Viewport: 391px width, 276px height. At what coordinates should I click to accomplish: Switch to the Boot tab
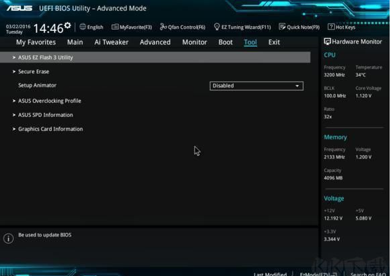(225, 42)
